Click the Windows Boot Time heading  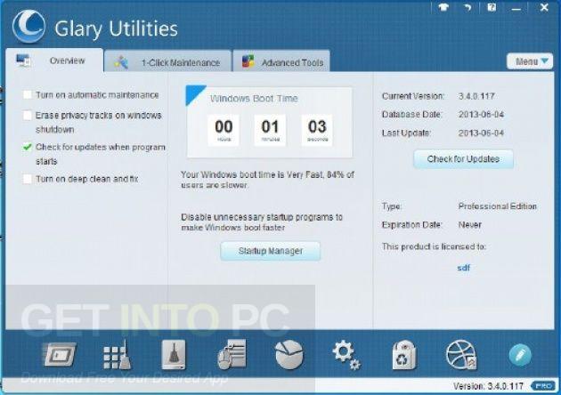(x=254, y=99)
